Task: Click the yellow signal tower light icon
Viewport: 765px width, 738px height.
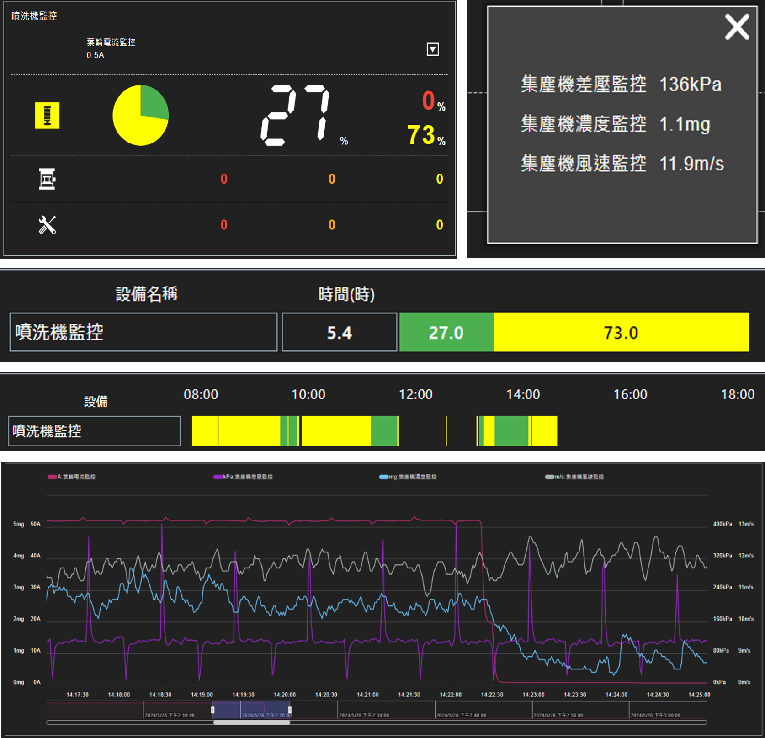Action: [47, 116]
